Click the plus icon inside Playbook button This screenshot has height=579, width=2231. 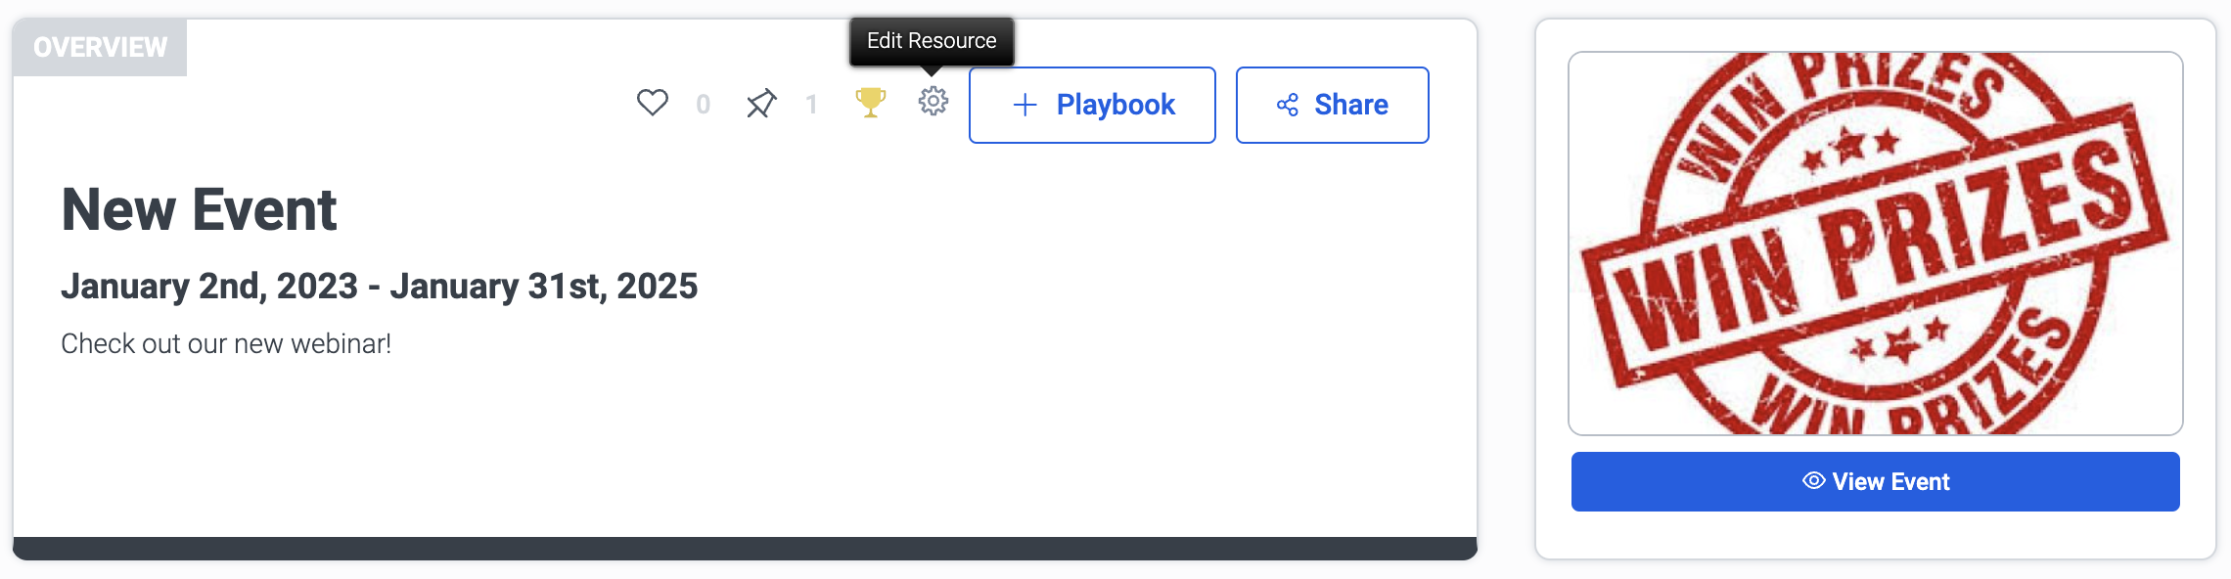(1024, 105)
